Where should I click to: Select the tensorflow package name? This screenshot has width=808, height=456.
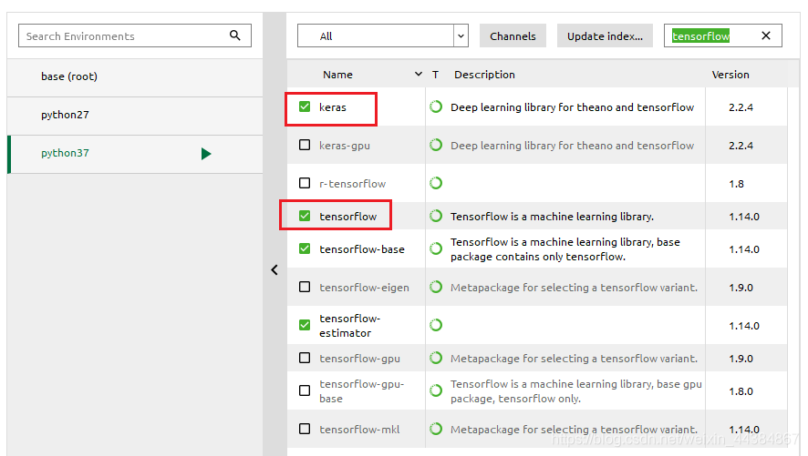[347, 217]
